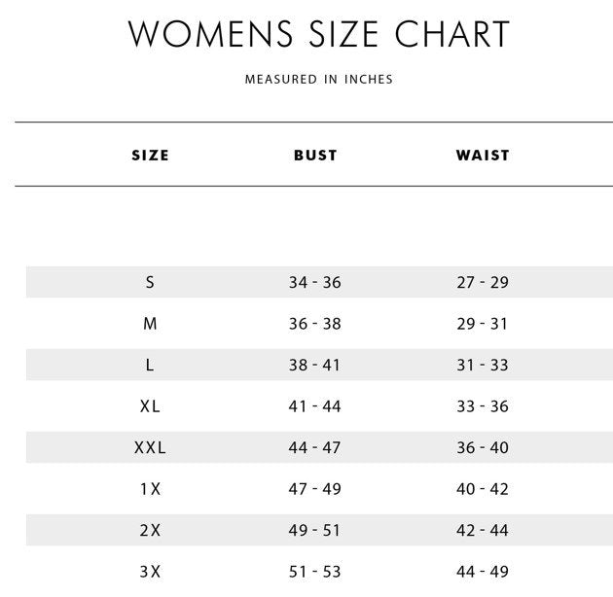Click the WAIST column header
This screenshot has width=613, height=597.
click(x=483, y=156)
